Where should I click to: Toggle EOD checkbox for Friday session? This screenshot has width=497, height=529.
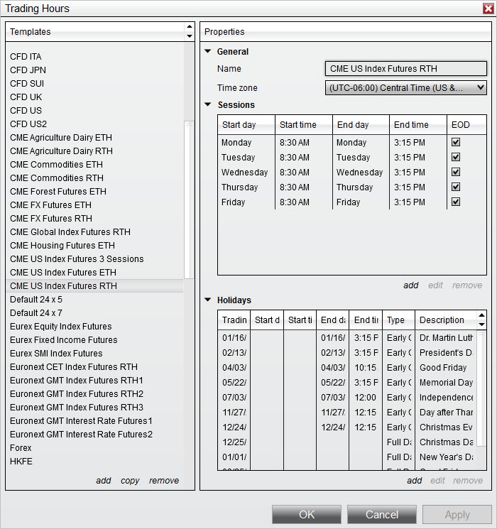(456, 202)
